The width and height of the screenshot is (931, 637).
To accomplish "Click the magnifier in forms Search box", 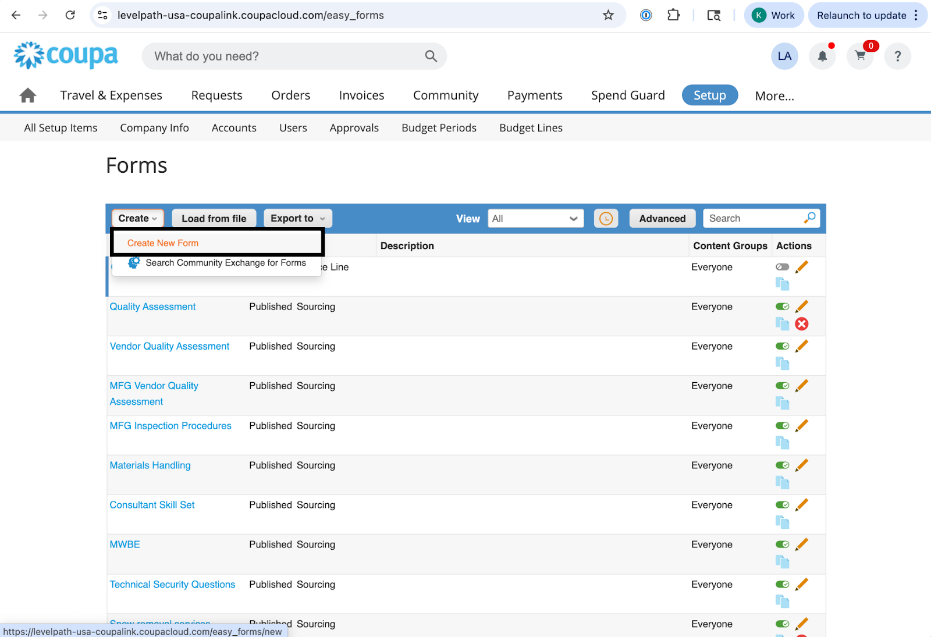I will pyautogui.click(x=809, y=218).
